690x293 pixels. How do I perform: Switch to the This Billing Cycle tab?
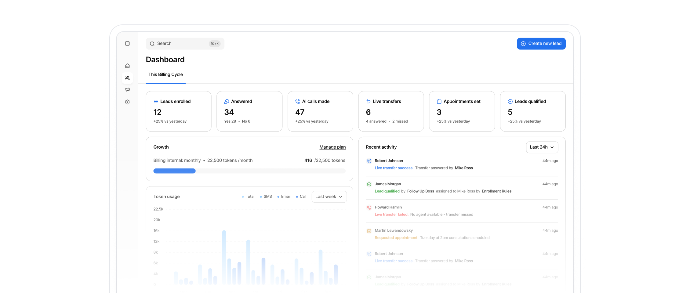pyautogui.click(x=165, y=74)
